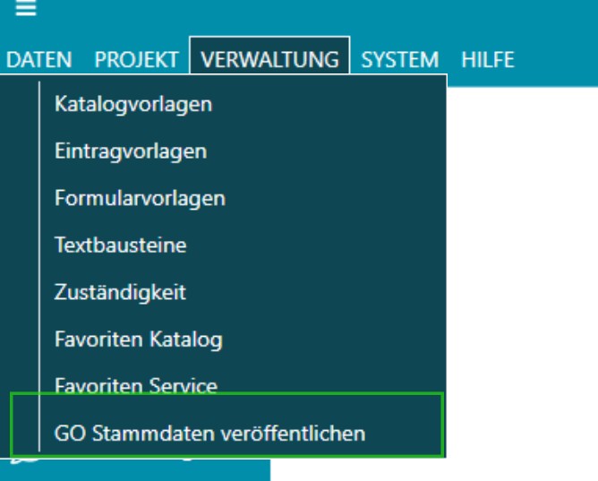Open the PROJEKT menu
Viewport: 598px width, 481px height.
tap(137, 60)
